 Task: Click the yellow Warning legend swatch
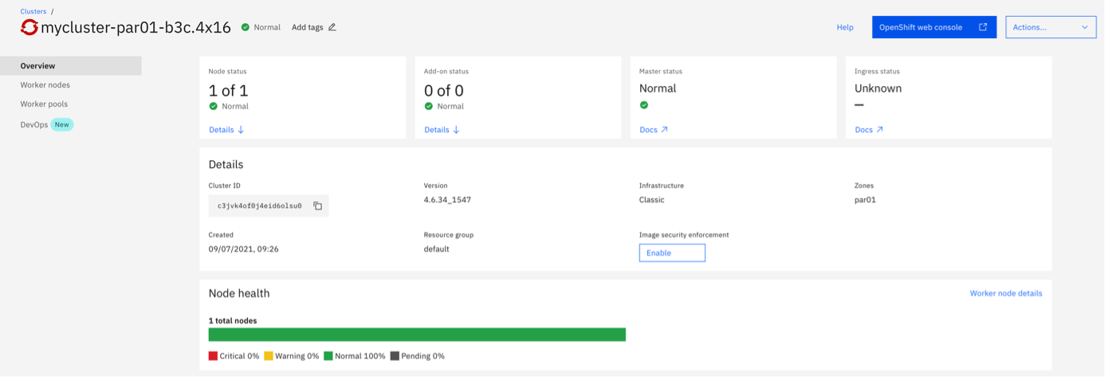tap(269, 356)
